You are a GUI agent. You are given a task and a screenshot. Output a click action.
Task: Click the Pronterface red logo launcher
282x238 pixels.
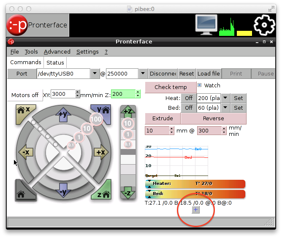click(x=17, y=25)
